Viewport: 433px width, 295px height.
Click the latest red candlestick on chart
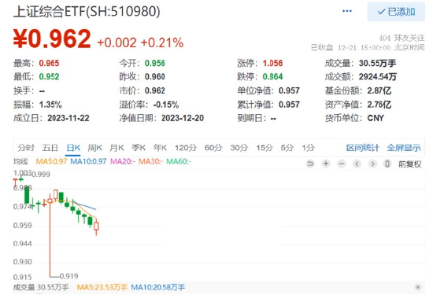[x=96, y=227]
